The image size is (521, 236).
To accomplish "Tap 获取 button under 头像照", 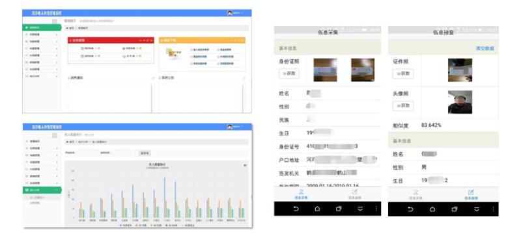I will (403, 105).
